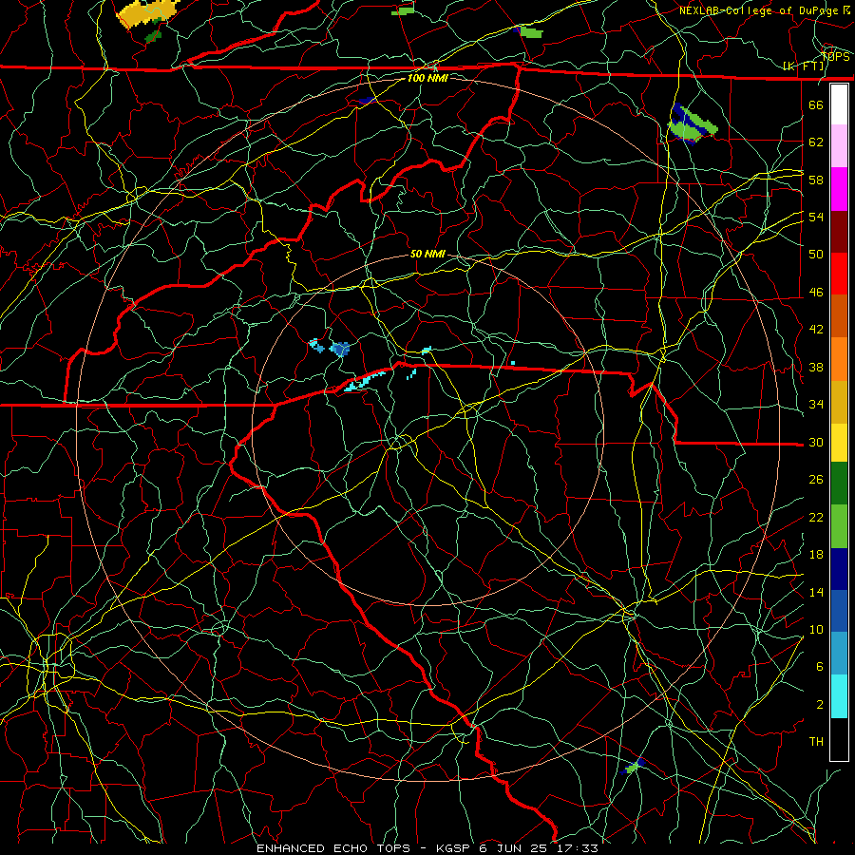Click the light pink legend swatch
Image resolution: width=855 pixels, height=855 pixels.
pos(839,146)
